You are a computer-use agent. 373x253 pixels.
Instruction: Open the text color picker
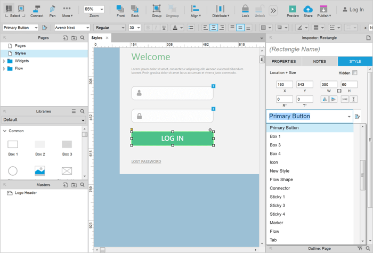(177, 28)
